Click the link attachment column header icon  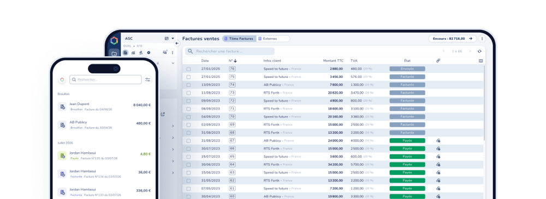coord(438,61)
